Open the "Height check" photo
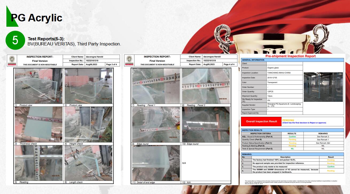Image resolution: width=350 pixels, height=194 pixels. (x=88, y=124)
